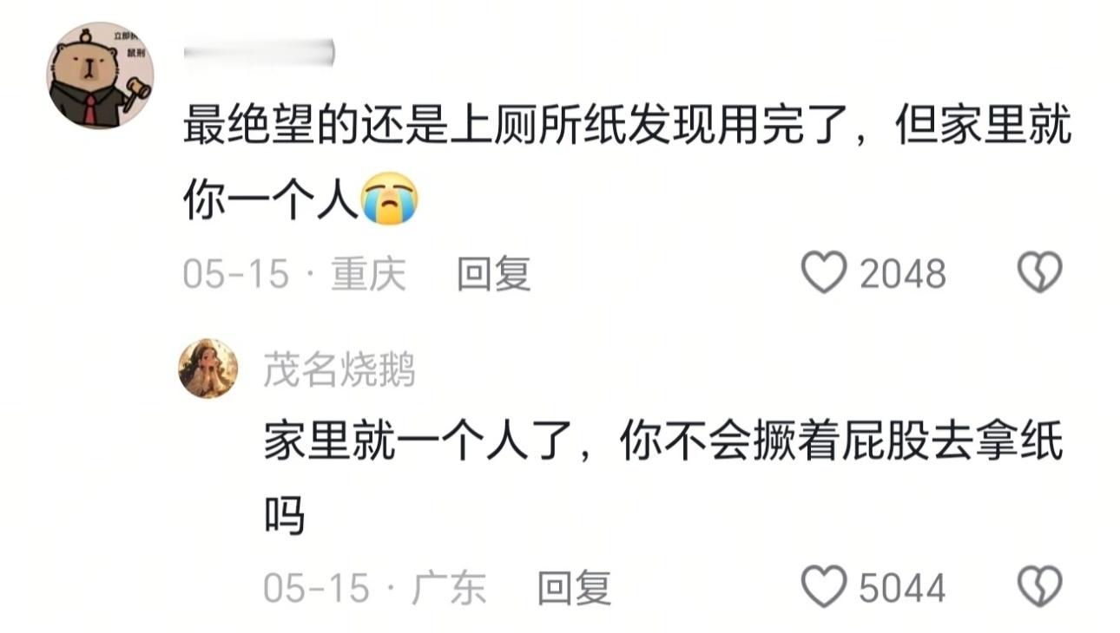Tap the broken heart beside 5044
Viewport: 1120px width, 633px height.
tap(1039, 588)
